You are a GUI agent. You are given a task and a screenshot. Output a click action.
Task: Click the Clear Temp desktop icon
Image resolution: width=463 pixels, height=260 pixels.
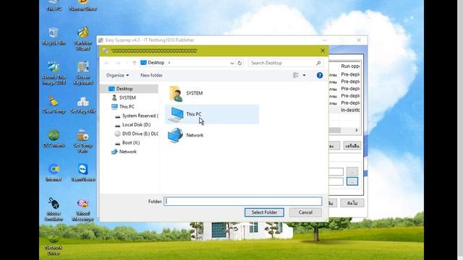54,104
